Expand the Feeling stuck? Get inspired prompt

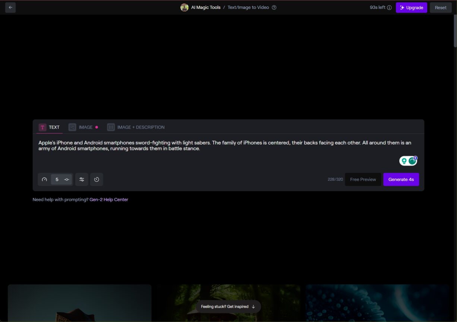click(228, 307)
